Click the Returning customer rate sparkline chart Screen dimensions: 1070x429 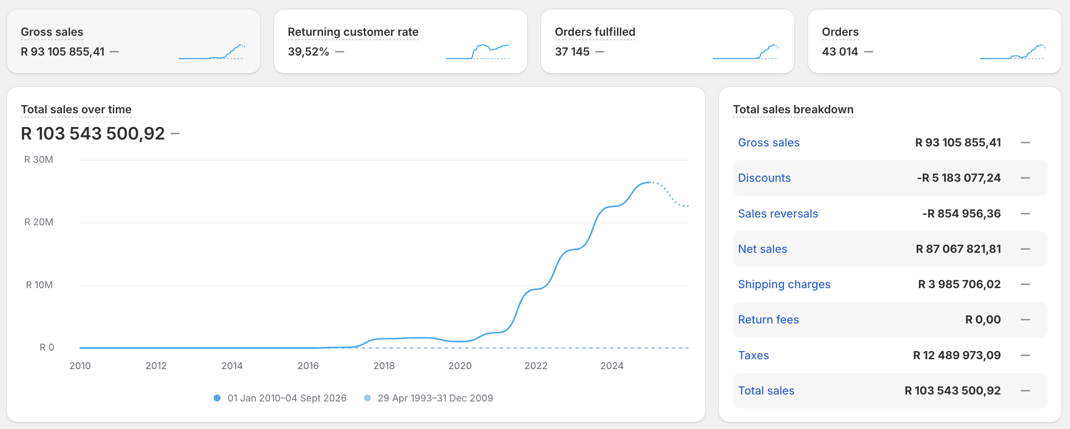(478, 52)
